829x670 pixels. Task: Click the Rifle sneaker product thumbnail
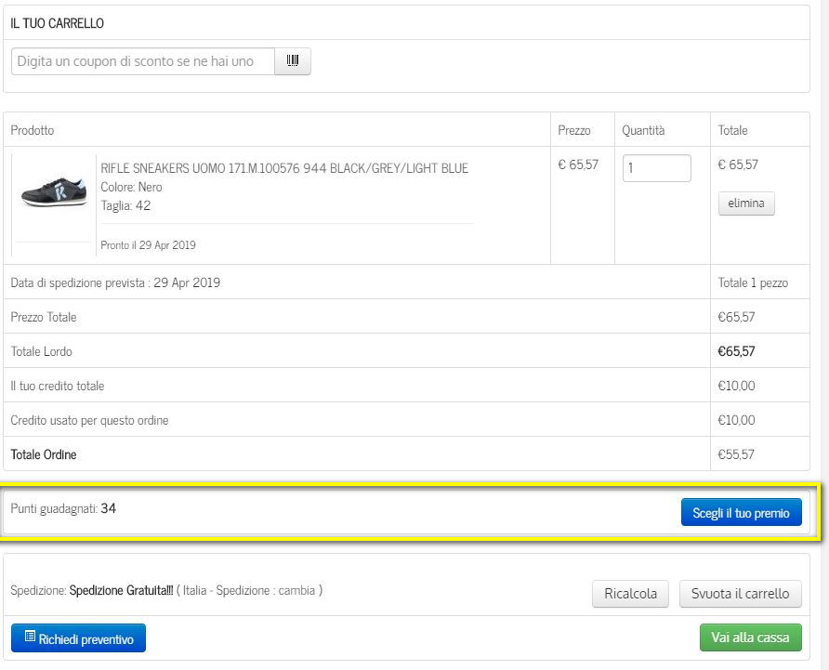point(53,192)
